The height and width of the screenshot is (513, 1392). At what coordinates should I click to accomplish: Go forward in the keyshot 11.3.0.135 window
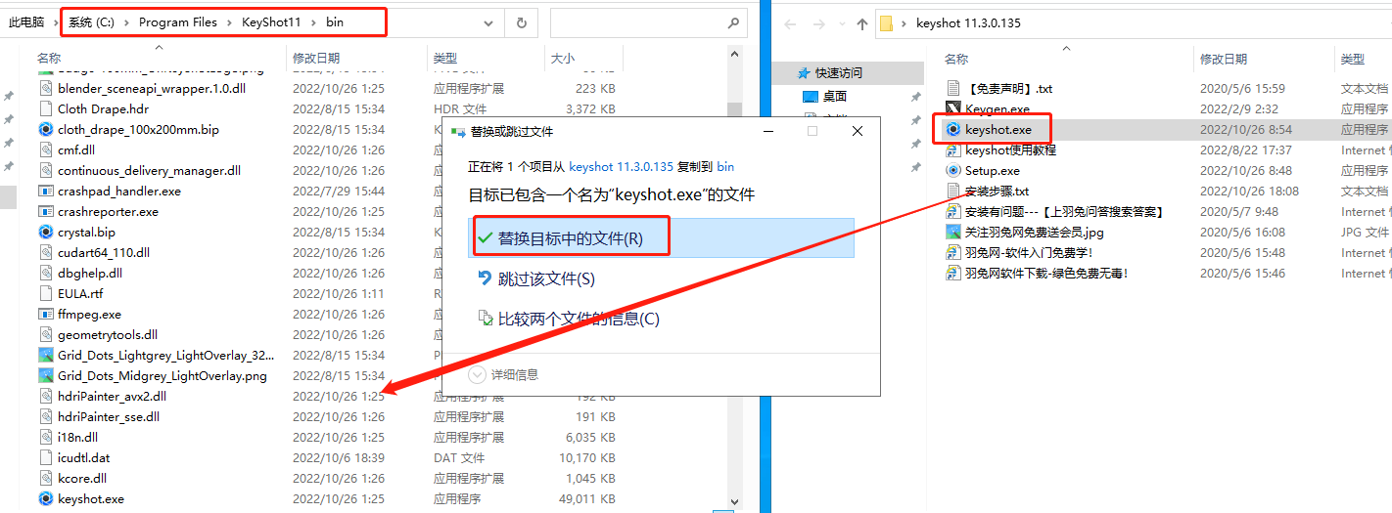pos(818,23)
